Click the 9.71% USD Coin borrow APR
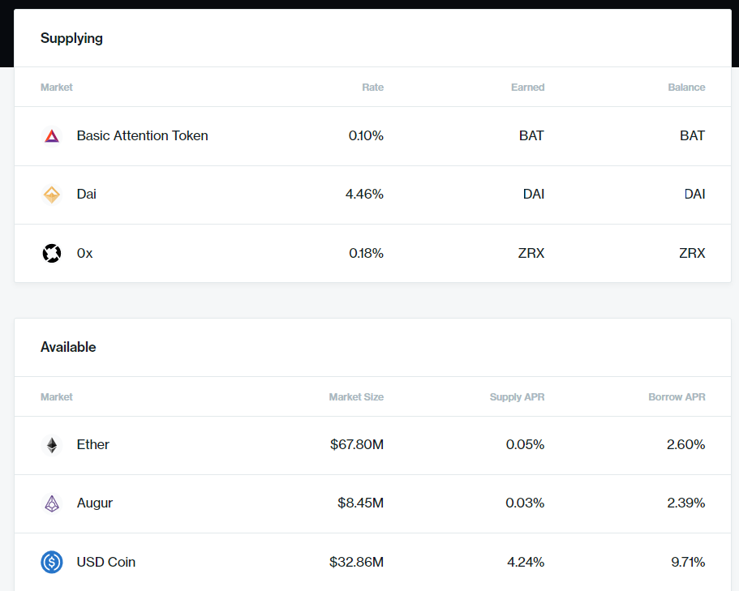The width and height of the screenshot is (739, 591). 688,562
